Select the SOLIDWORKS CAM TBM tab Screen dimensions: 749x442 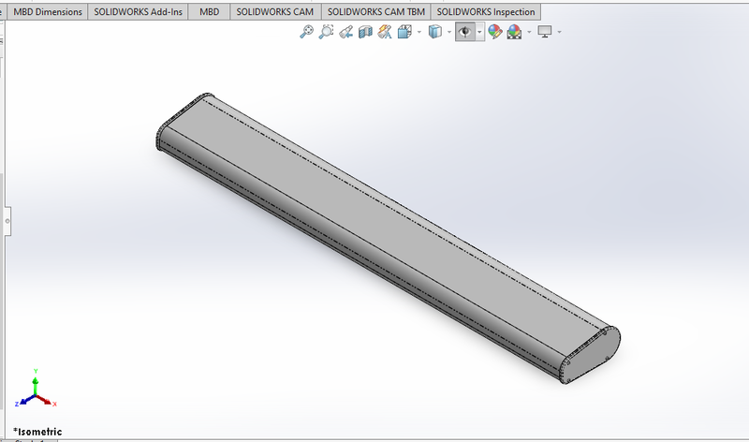point(376,12)
